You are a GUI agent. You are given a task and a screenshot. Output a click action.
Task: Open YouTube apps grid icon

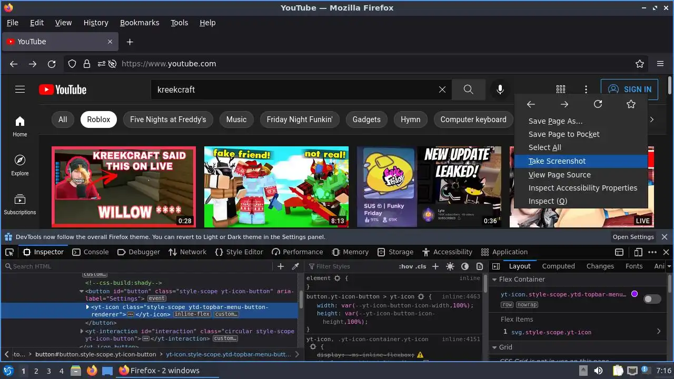coord(561,89)
